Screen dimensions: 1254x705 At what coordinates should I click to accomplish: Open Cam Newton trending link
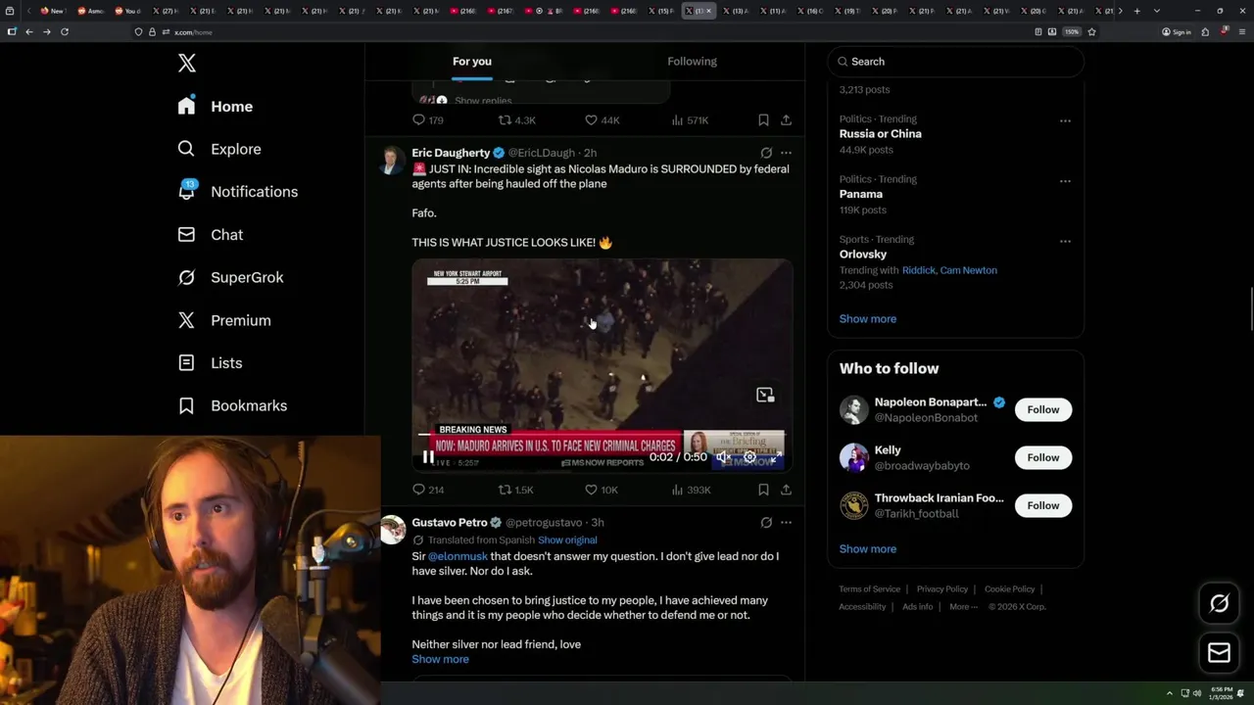point(968,270)
